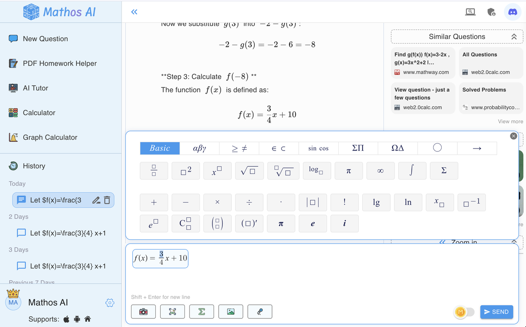Select the screen capture crop tool
This screenshot has width=526, height=327.
[x=172, y=311]
